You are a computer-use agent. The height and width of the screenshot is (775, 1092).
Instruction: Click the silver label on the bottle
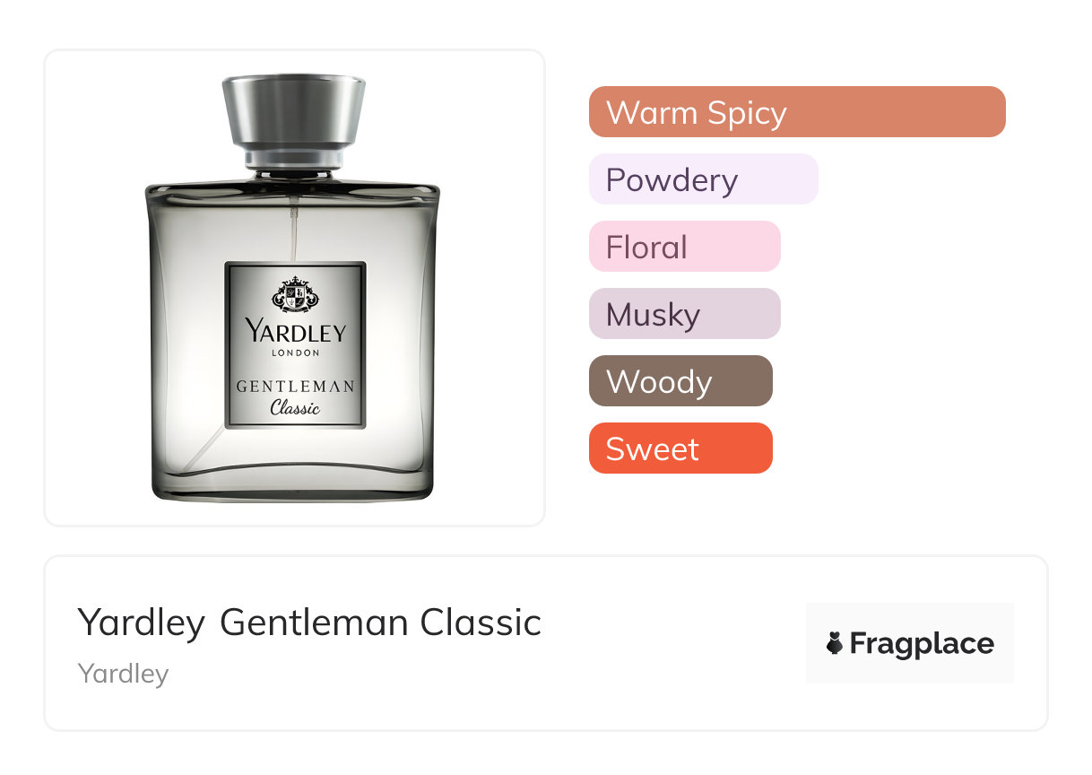point(295,345)
